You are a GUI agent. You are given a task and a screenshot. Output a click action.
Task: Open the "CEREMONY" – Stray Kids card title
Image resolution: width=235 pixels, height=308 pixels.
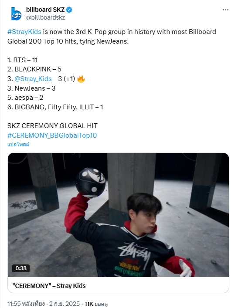49,286
